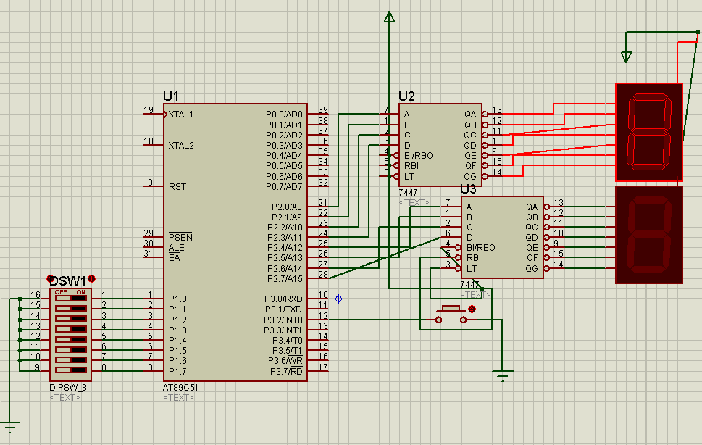Click the blue origin marker near P3.0/RXD
The width and height of the screenshot is (702, 445).
pos(338,299)
